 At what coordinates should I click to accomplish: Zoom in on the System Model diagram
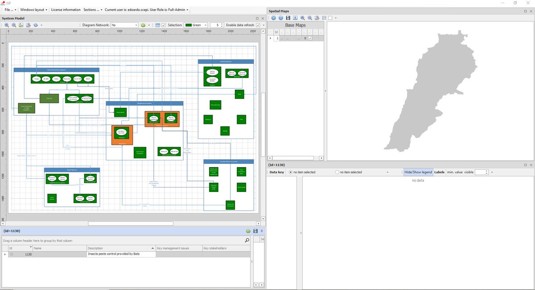[x=7, y=25]
